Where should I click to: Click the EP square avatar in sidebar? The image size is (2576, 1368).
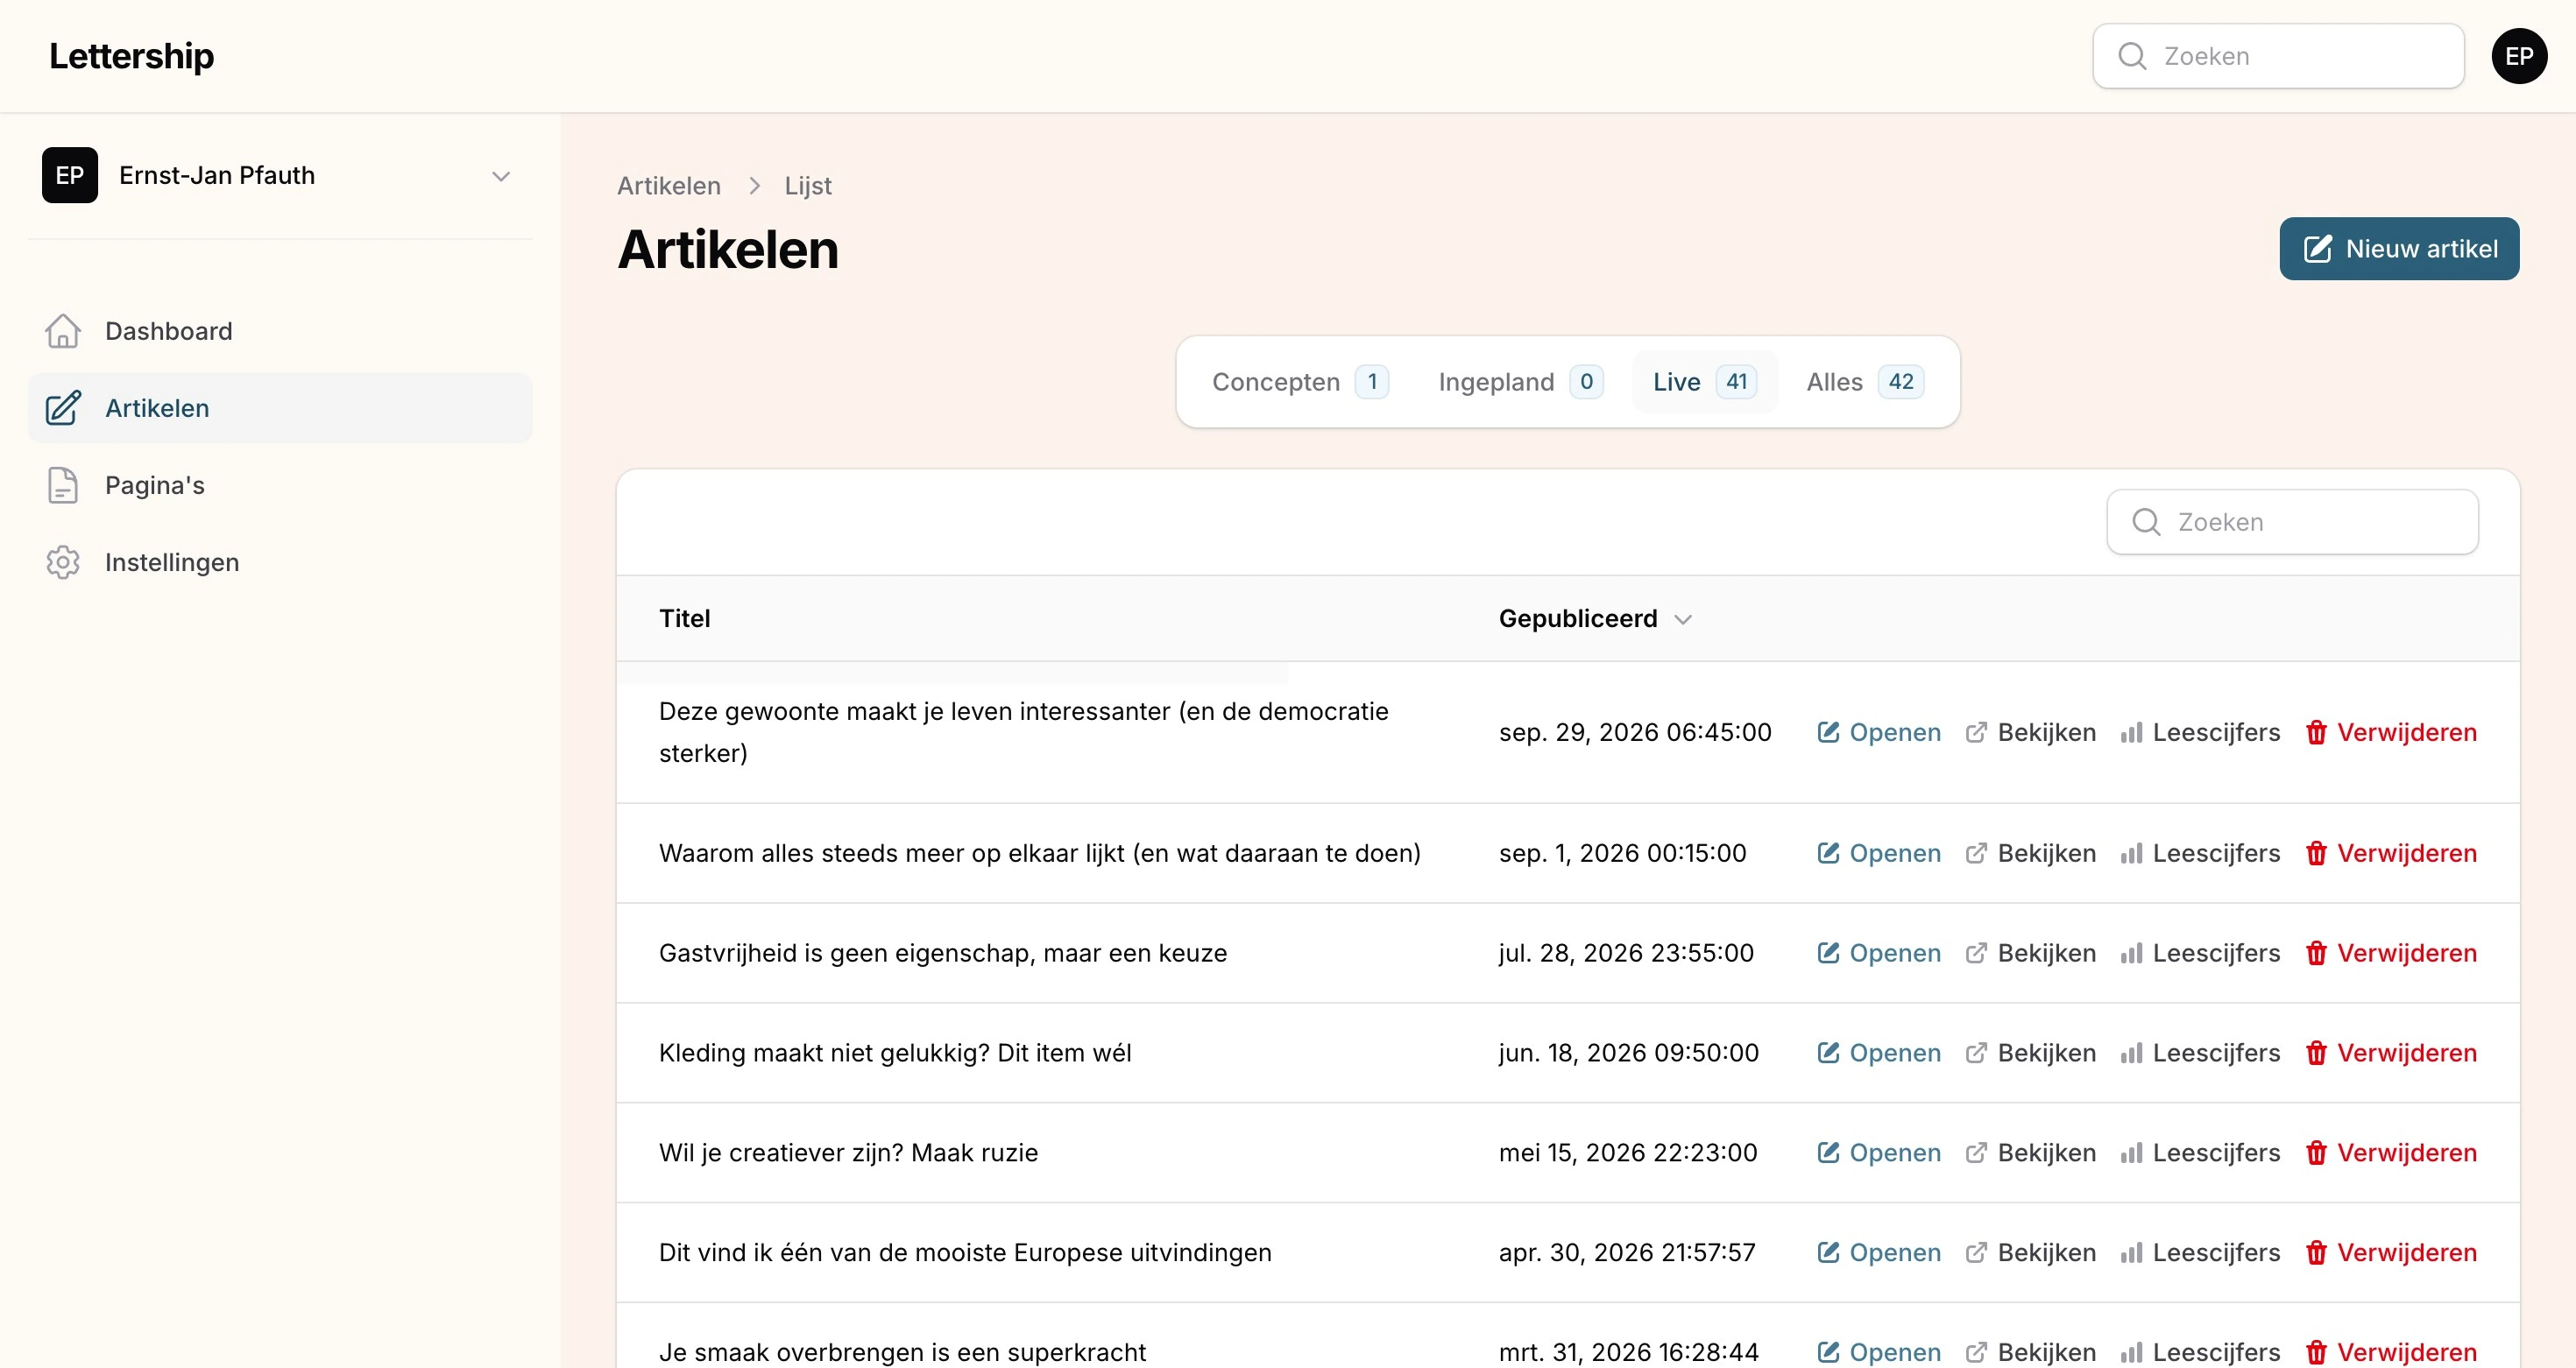point(70,176)
